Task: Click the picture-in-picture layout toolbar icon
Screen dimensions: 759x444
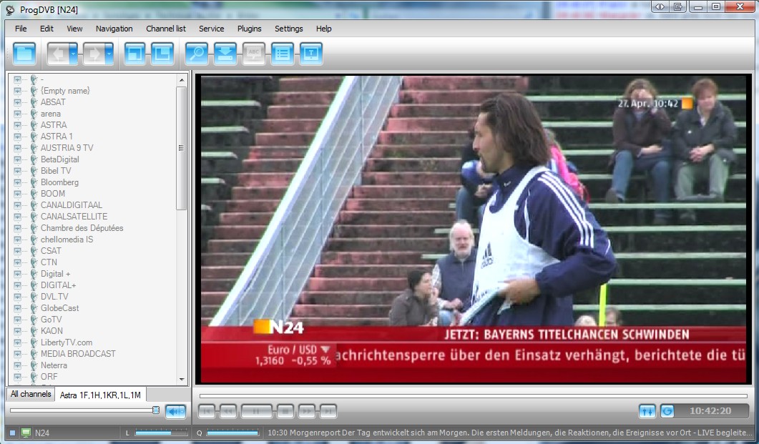Action: tap(162, 53)
